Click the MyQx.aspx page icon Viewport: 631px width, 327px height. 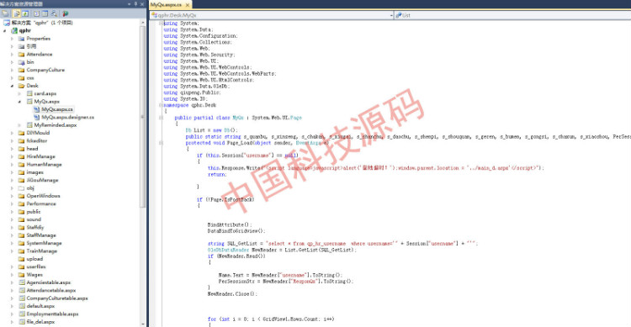29,102
